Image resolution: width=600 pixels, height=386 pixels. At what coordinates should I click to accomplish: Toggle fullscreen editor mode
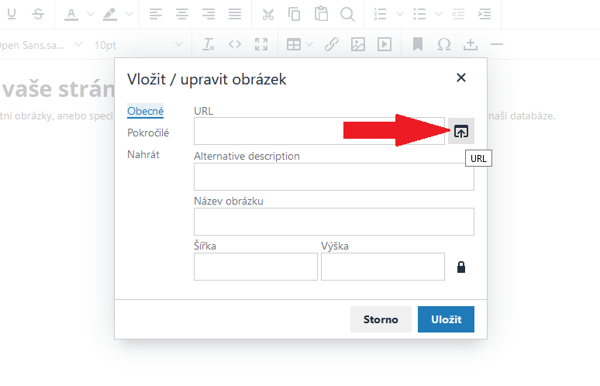pyautogui.click(x=261, y=44)
